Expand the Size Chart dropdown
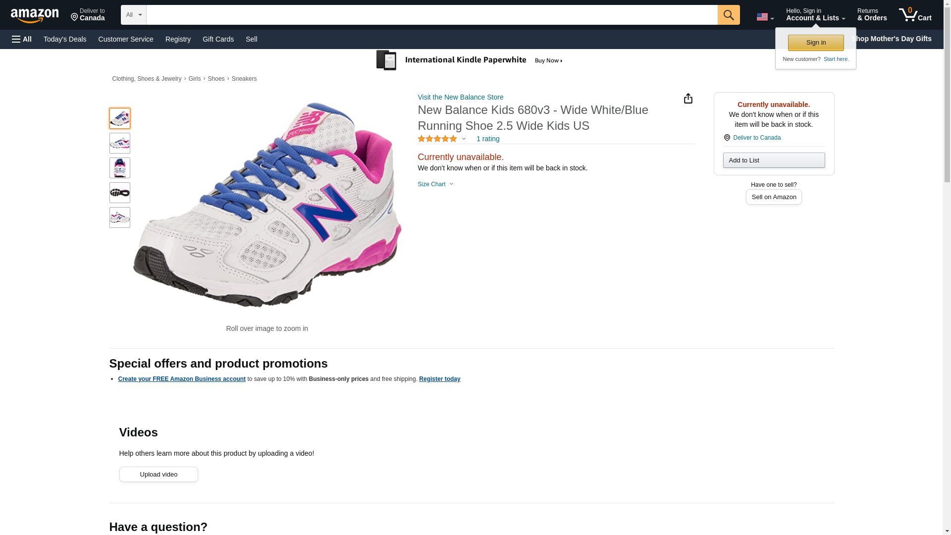 click(x=435, y=184)
